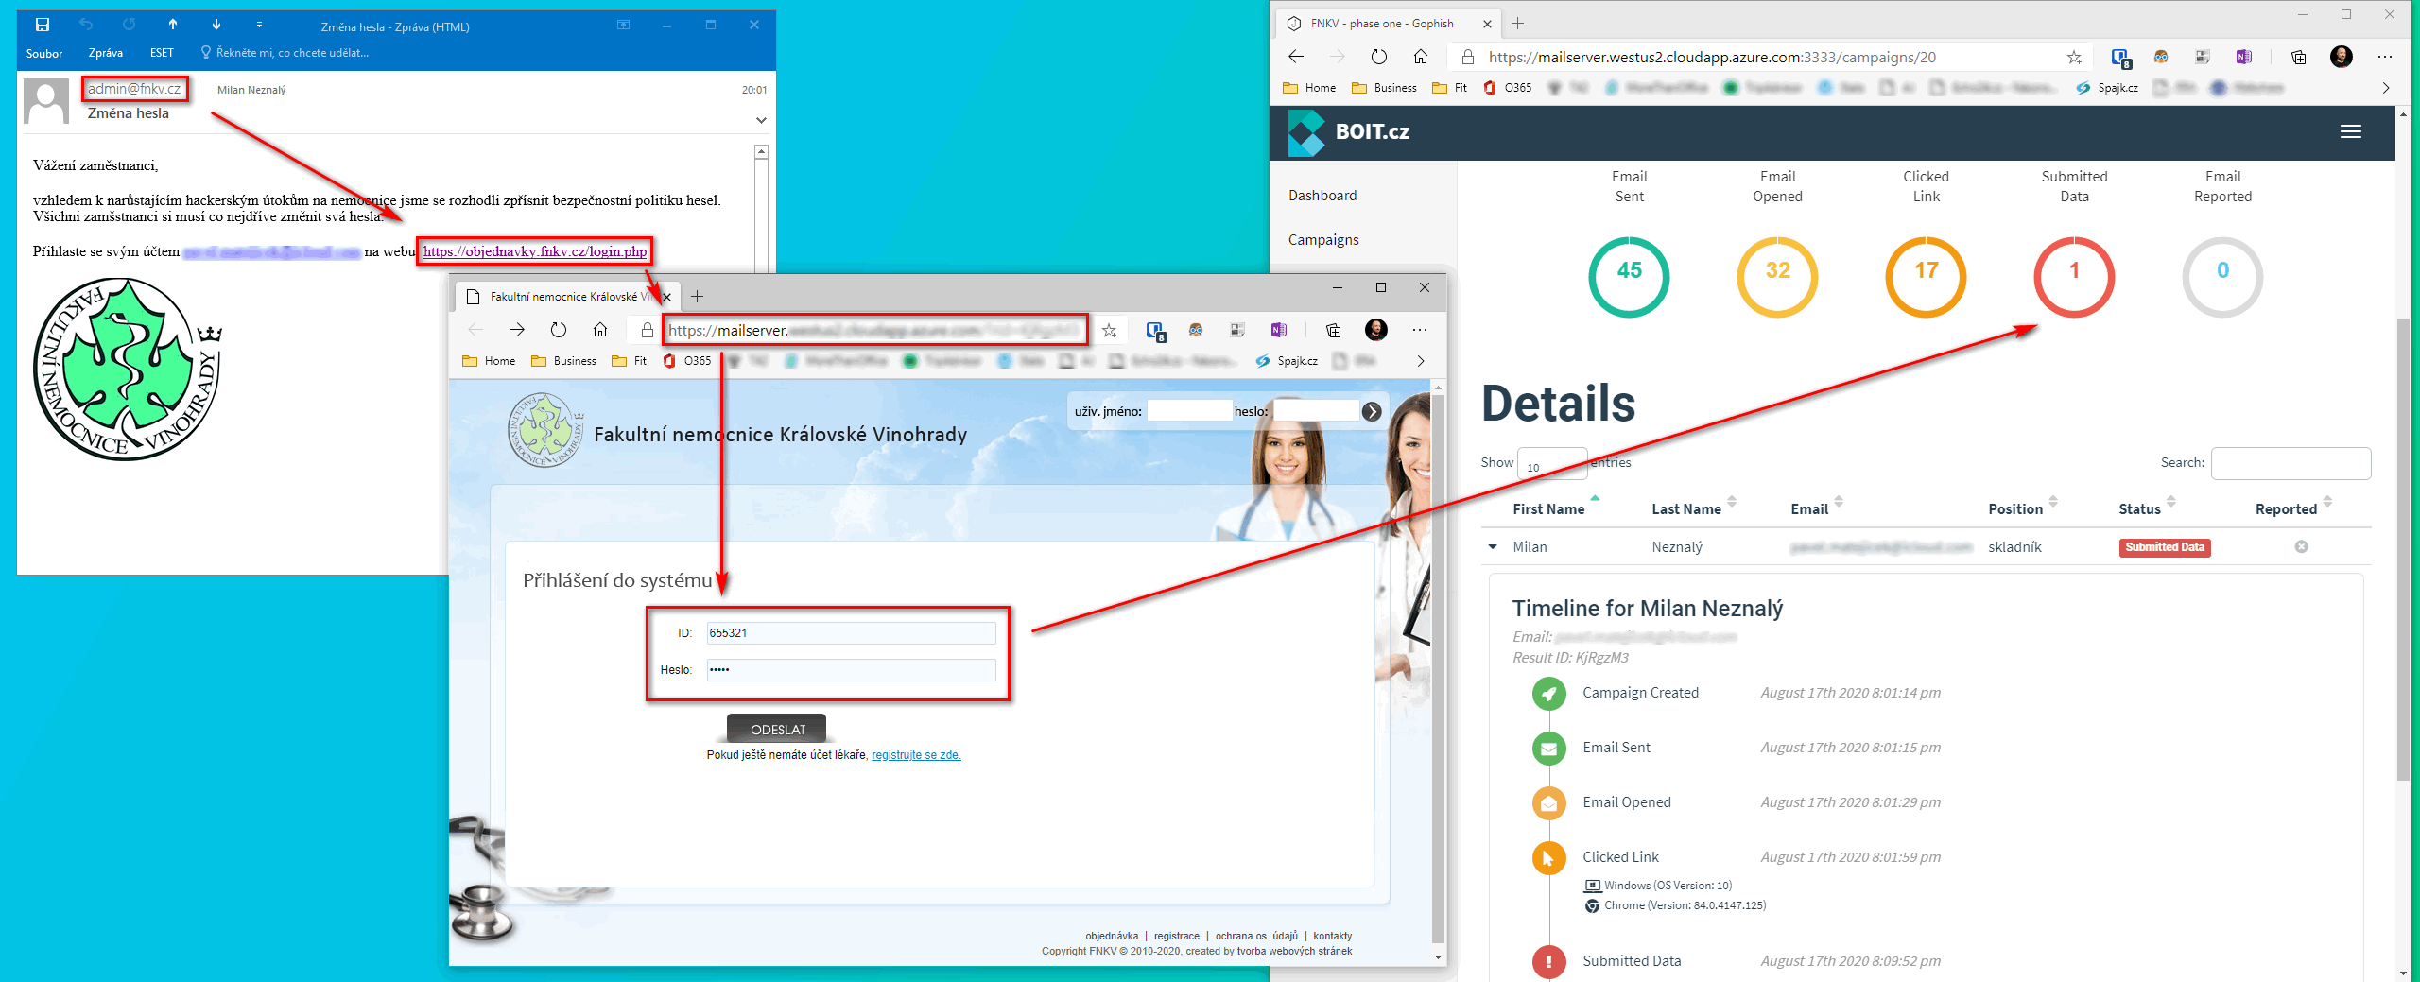Open Home favorites folder in Gophish browser
The width and height of the screenshot is (2420, 982).
coord(1309,88)
